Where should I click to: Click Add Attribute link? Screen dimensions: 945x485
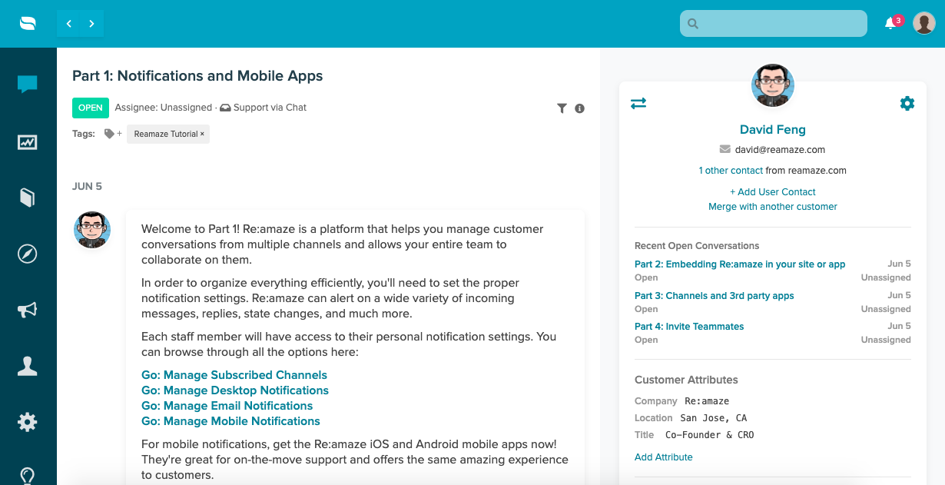[664, 457]
